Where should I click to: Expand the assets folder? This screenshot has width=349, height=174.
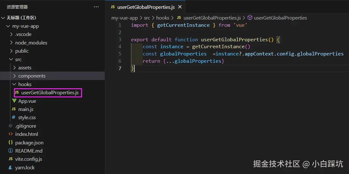click(x=15, y=68)
